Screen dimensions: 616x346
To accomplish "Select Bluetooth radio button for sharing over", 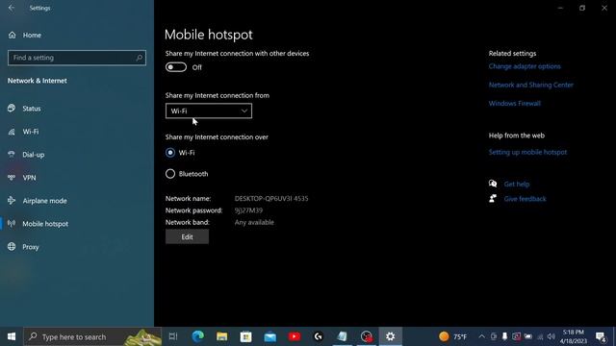I will click(x=170, y=174).
